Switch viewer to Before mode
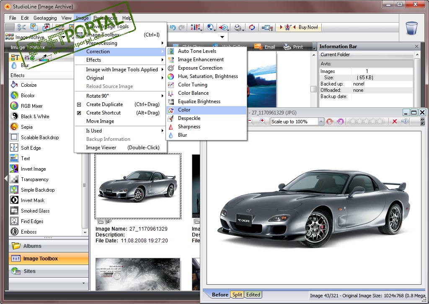The height and width of the screenshot is (304, 429). [220, 294]
